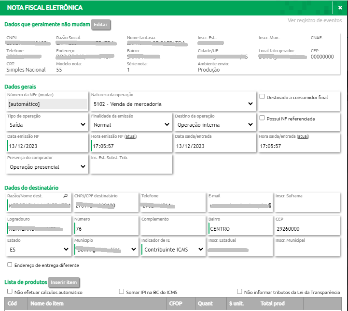This screenshot has width=348, height=311.
Task: Click the Inscr. Municipal field
Action: (x=307, y=250)
